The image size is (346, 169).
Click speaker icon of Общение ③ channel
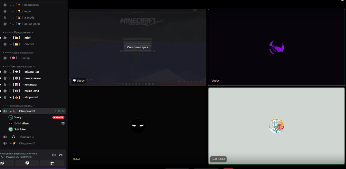tap(5, 143)
